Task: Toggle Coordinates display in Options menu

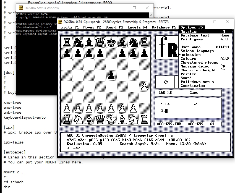Action: (x=193, y=86)
